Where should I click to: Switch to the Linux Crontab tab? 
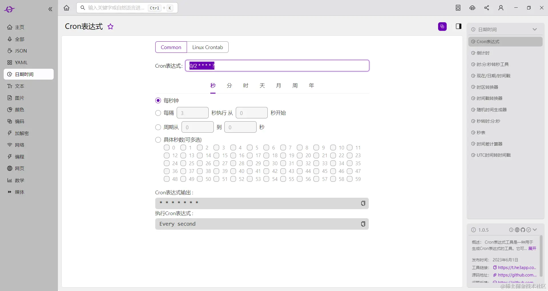[x=208, y=47]
